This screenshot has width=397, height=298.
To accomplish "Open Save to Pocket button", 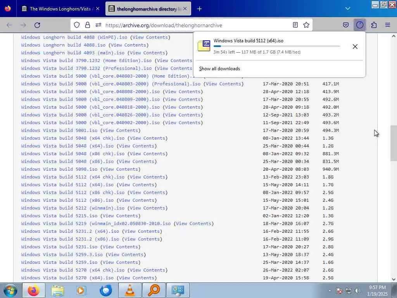I will tap(346, 25).
